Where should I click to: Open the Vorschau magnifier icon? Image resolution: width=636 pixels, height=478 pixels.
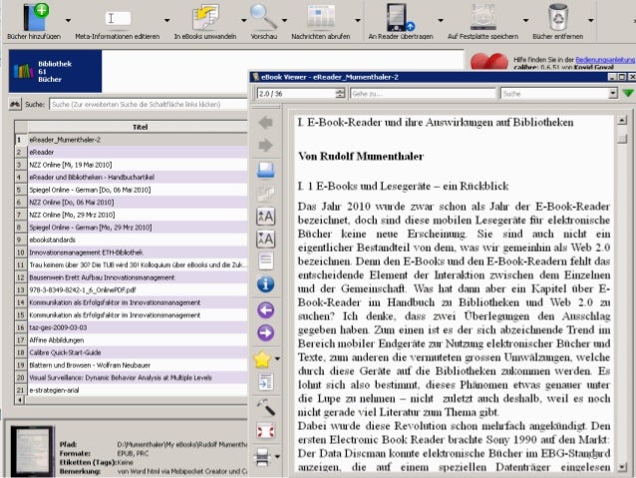(x=263, y=16)
